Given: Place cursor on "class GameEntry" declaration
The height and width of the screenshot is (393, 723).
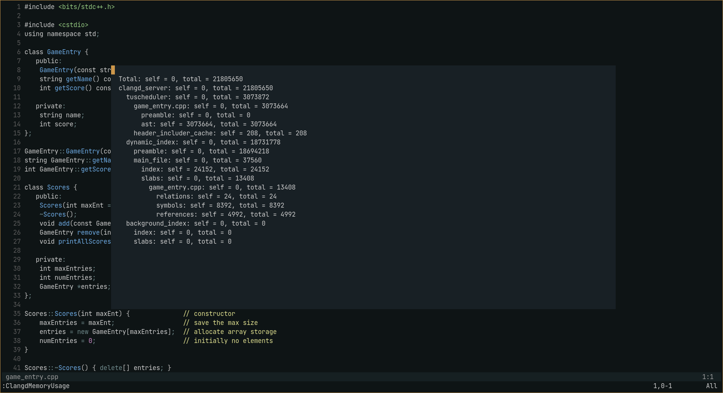Looking at the screenshot, I should click(x=53, y=52).
